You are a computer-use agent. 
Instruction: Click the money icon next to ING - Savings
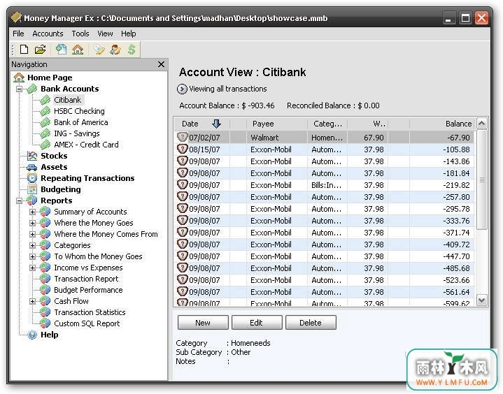[x=45, y=133]
